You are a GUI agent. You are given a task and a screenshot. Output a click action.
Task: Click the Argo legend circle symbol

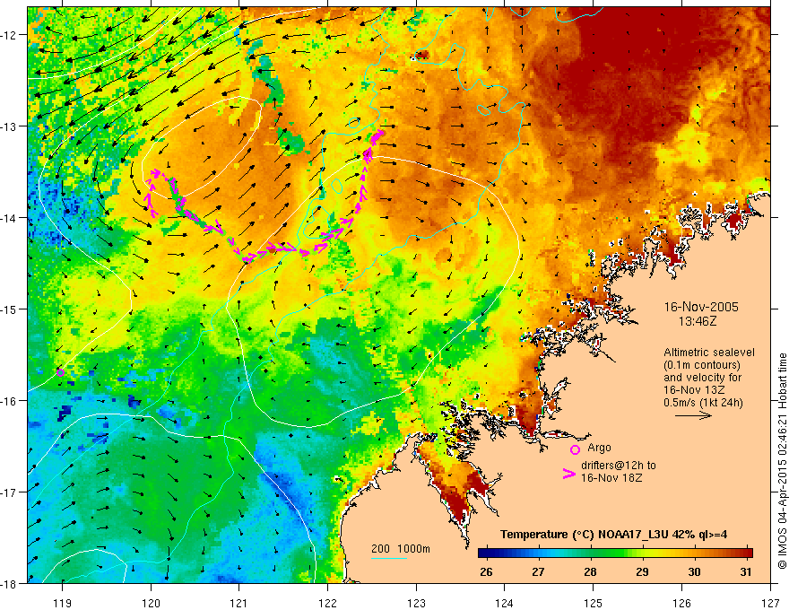coord(575,449)
